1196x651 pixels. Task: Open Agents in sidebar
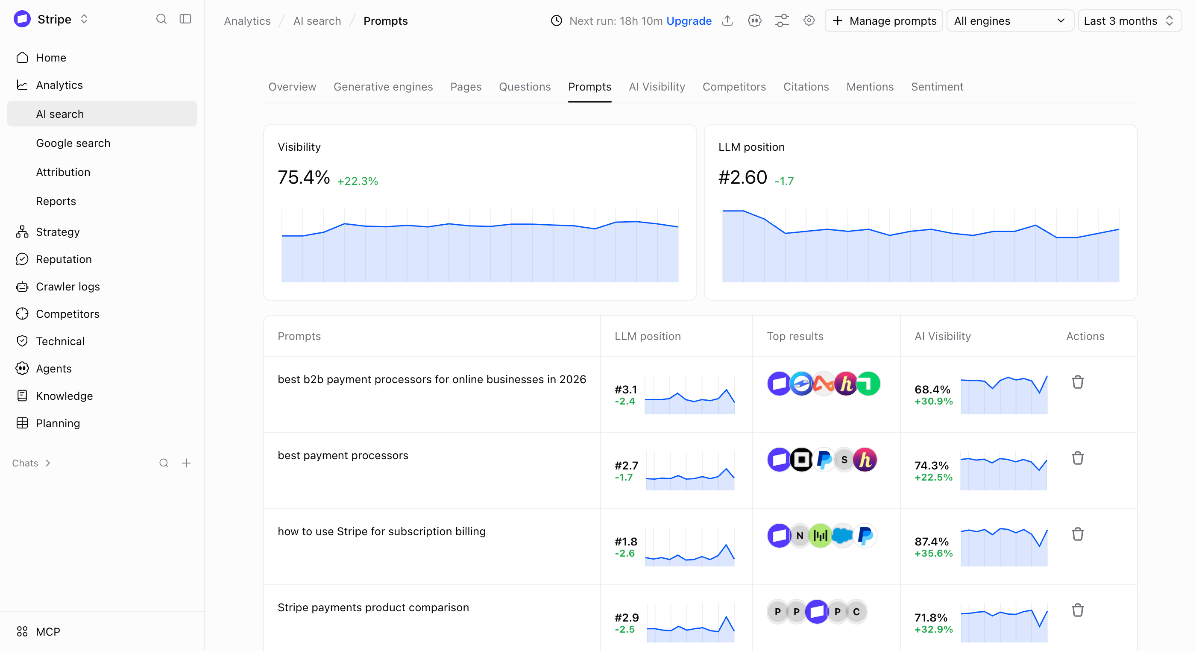pyautogui.click(x=102, y=369)
